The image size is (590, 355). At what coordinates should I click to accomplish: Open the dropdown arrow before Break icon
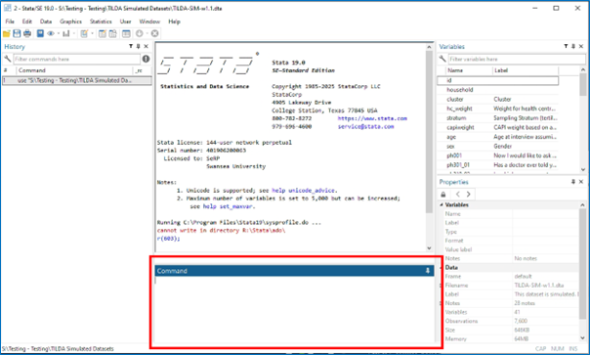[x=147, y=33]
